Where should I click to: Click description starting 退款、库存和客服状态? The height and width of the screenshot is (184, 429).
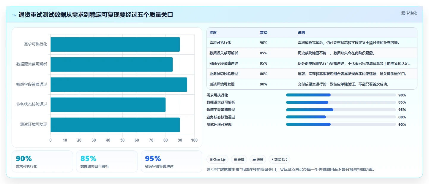click(352, 74)
